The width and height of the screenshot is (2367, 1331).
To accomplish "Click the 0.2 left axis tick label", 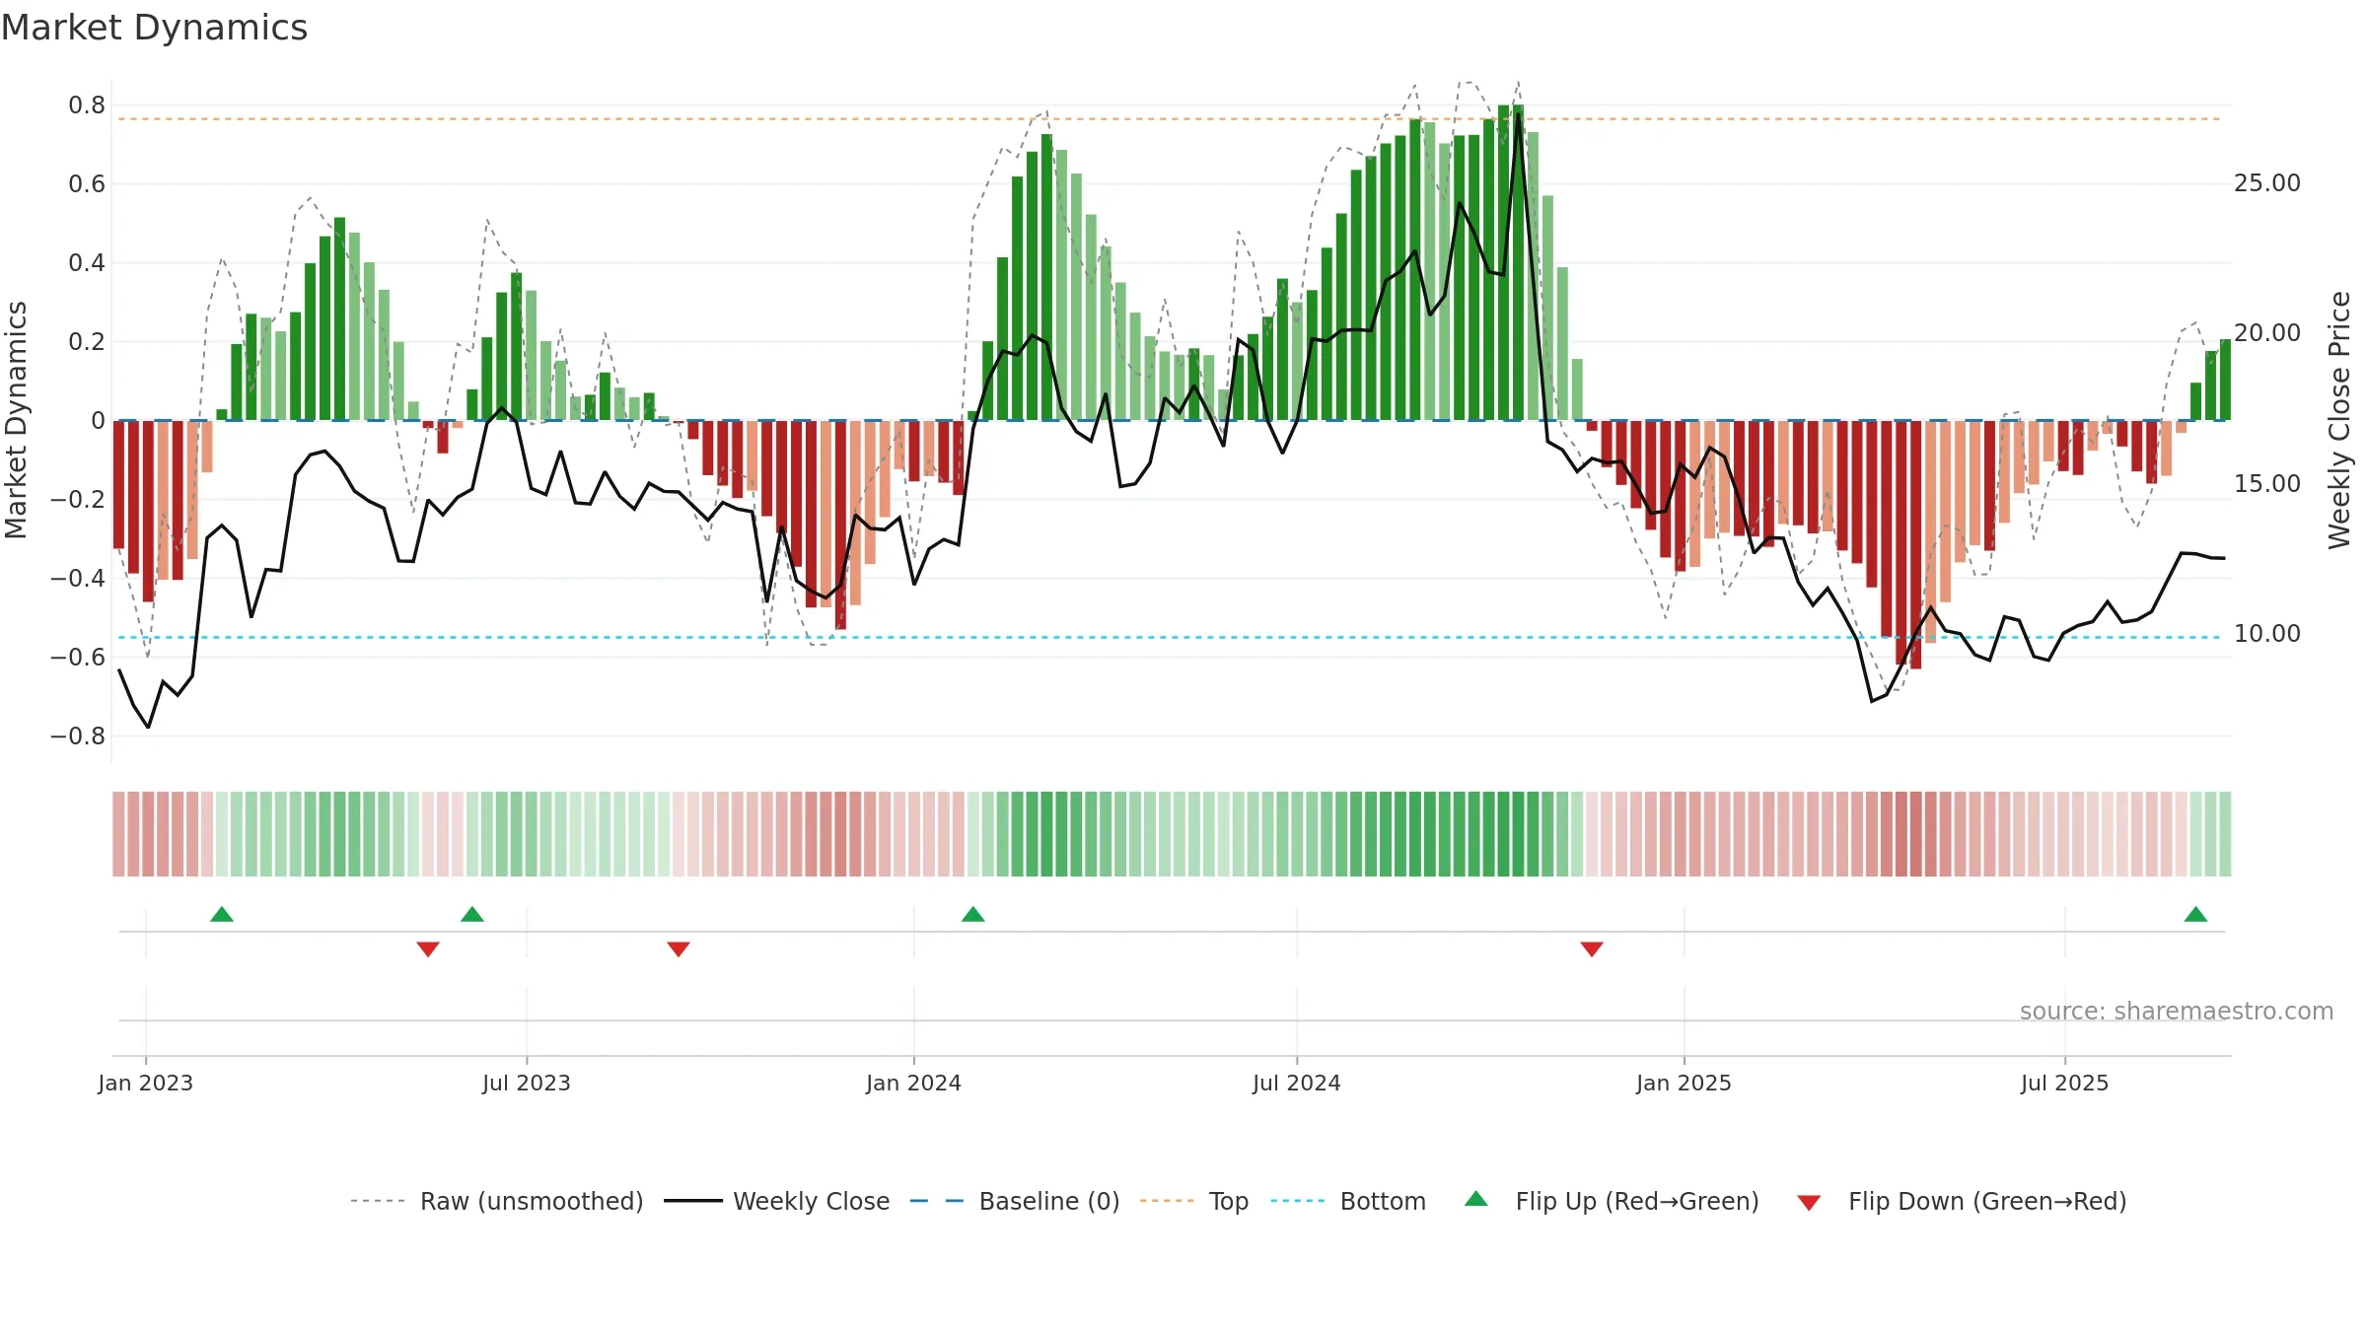I will 87,342.
